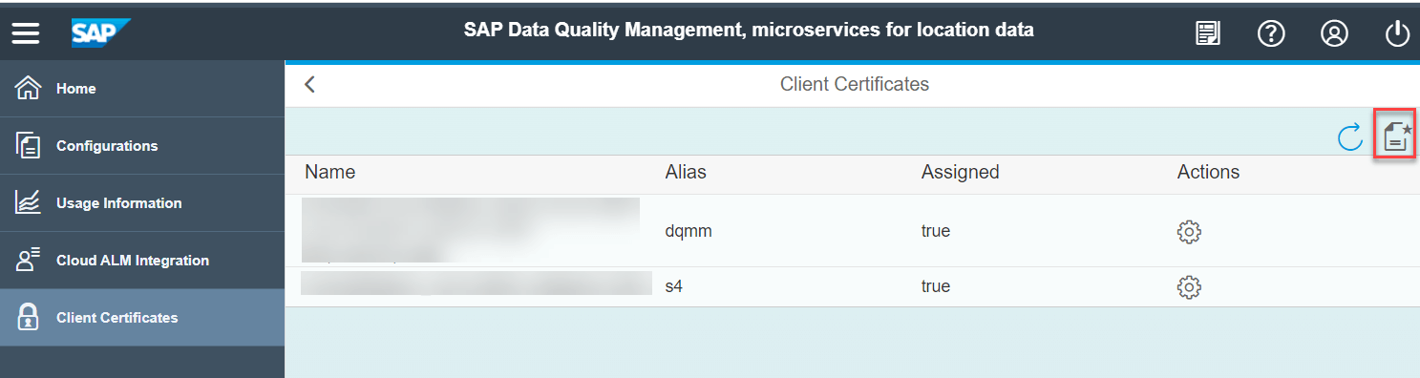Open the hamburger navigation menu

coord(26,32)
